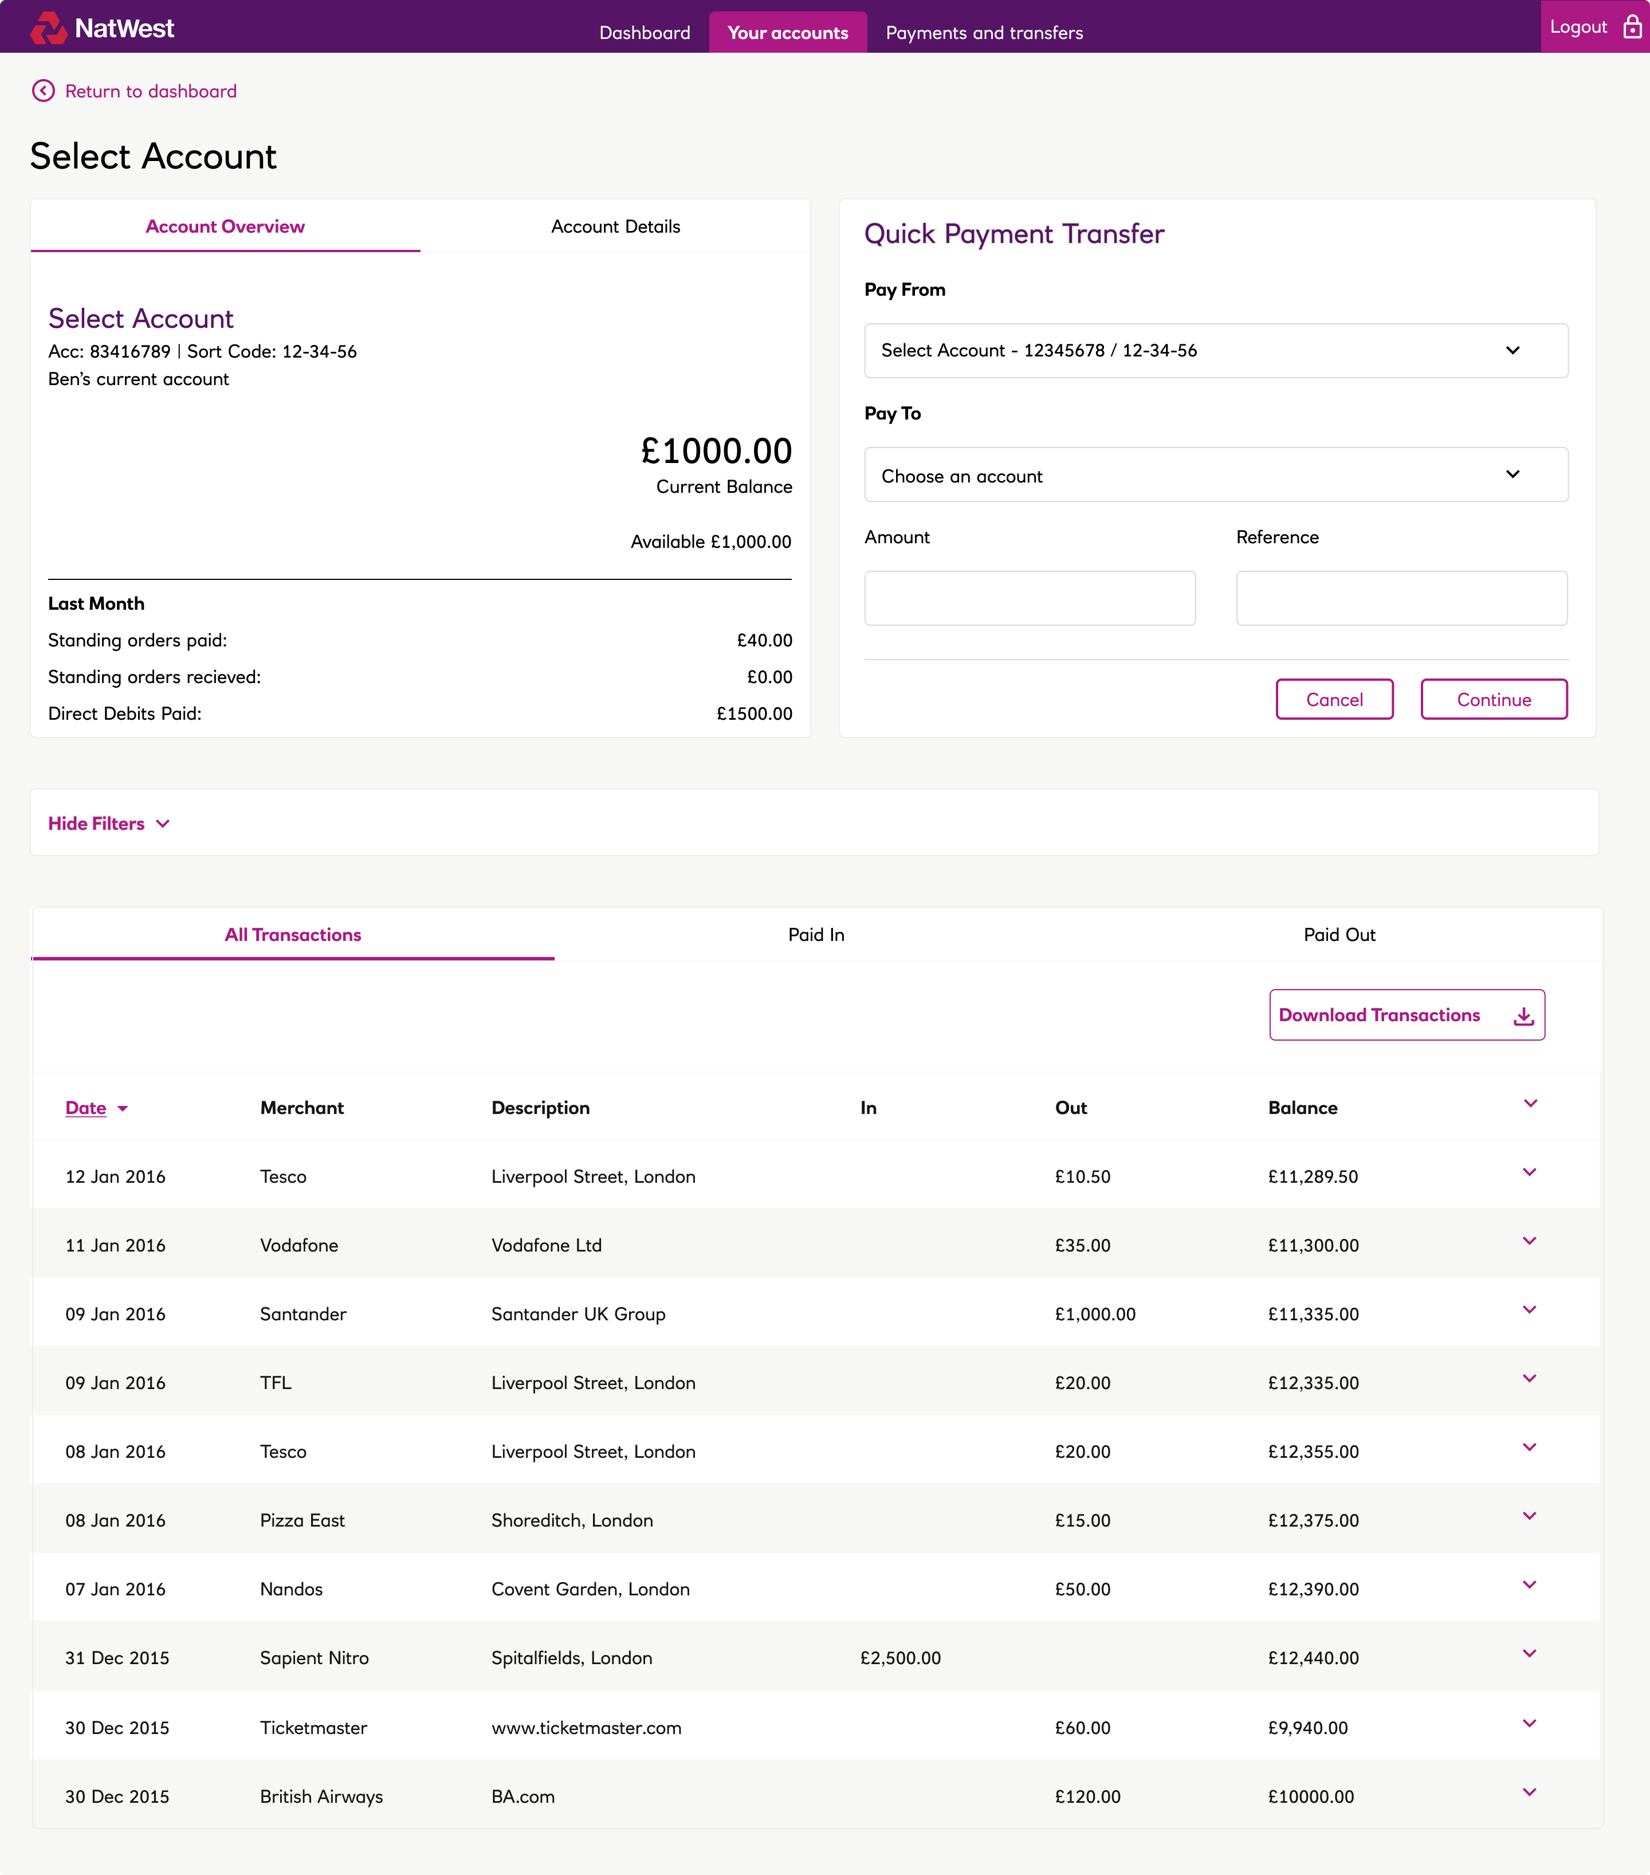Image resolution: width=1650 pixels, height=1875 pixels.
Task: Click the sort arrow next to Date
Action: click(123, 1109)
